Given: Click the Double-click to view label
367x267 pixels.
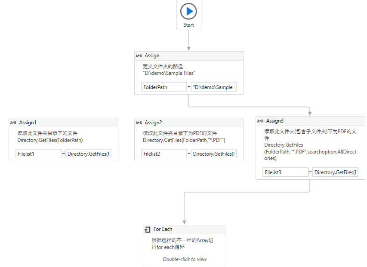Looking at the screenshot, I should pyautogui.click(x=184, y=259).
